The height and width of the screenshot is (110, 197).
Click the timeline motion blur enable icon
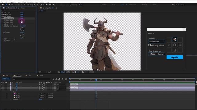click(62, 79)
